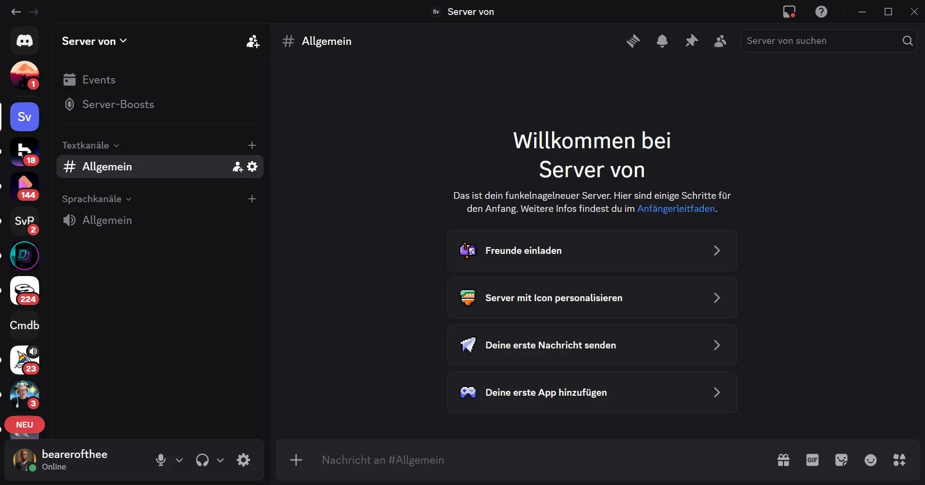Viewport: 925px width, 485px height.
Task: Send a gift using the gift icon
Action: tap(783, 460)
